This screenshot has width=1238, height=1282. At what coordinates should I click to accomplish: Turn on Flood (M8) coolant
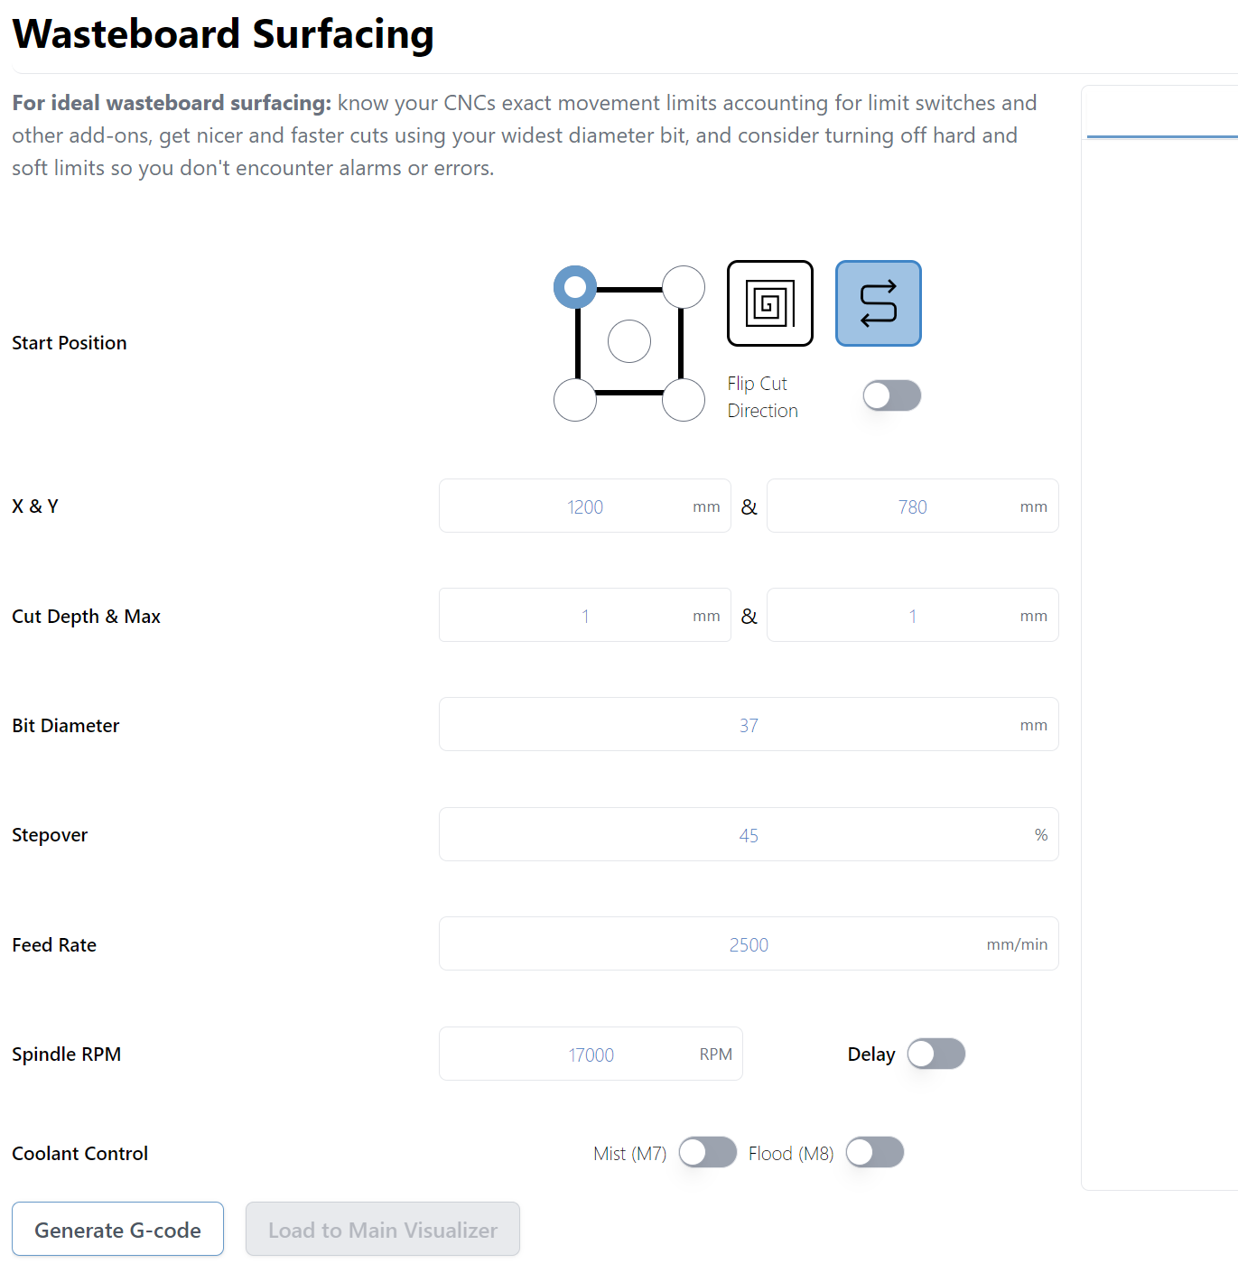874,1152
